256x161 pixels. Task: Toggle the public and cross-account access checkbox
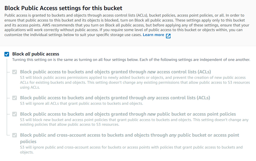tap(15, 135)
